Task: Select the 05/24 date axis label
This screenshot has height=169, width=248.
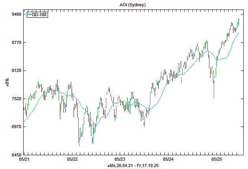Action: 168,160
